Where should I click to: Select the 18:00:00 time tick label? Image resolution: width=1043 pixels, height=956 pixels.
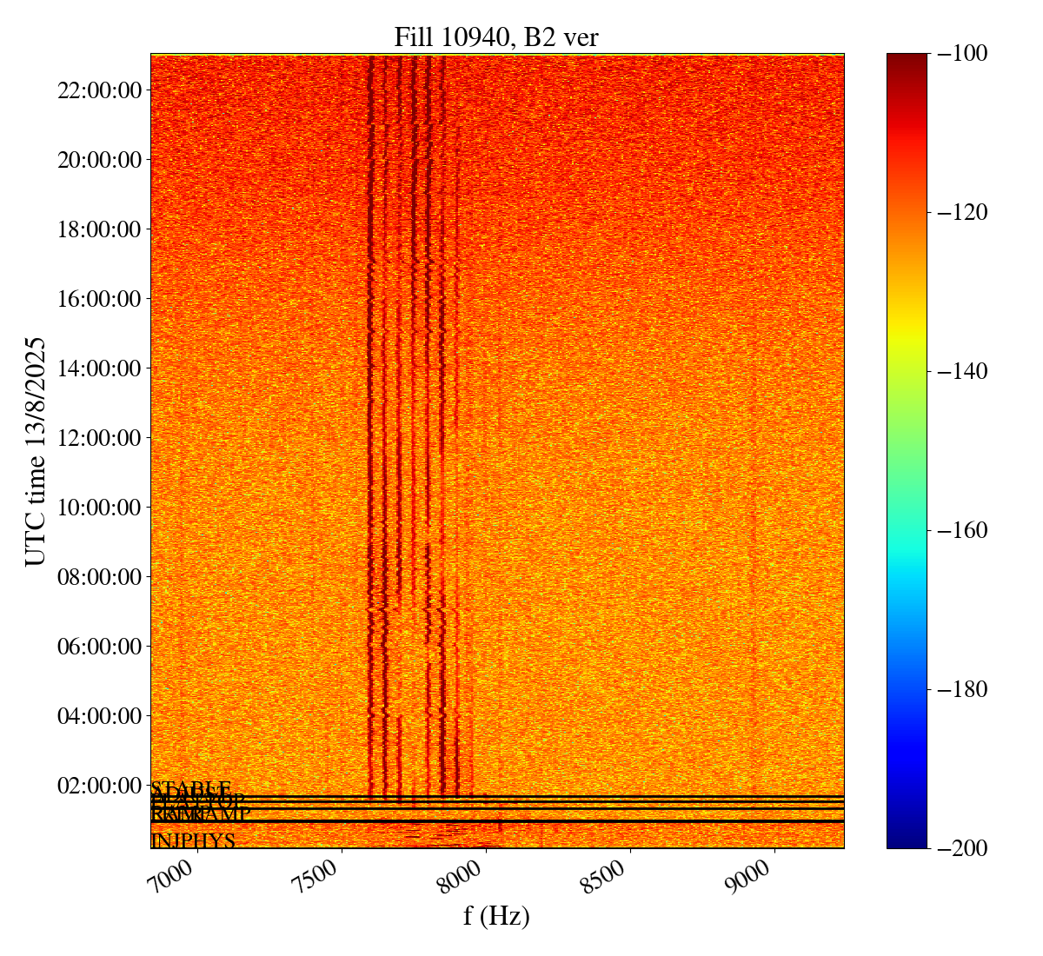pyautogui.click(x=99, y=229)
